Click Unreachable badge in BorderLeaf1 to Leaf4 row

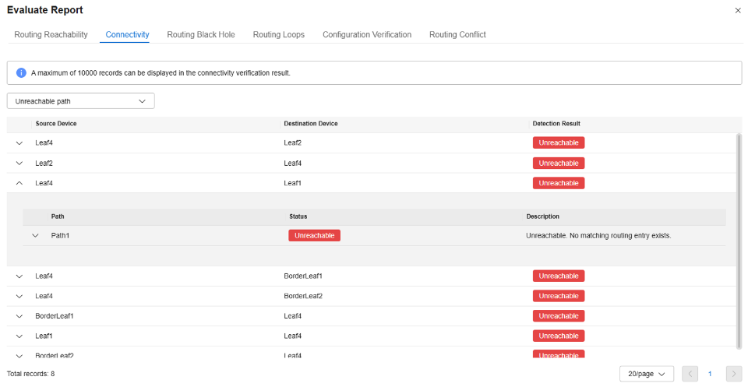click(x=559, y=316)
